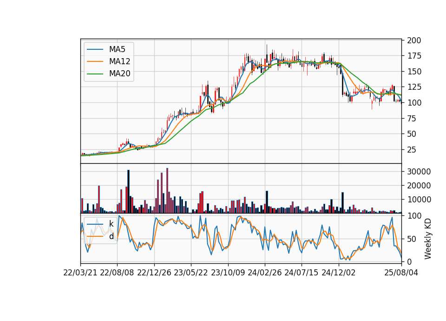
Task: Click the 22/03/21 date tick label
Action: (x=80, y=273)
